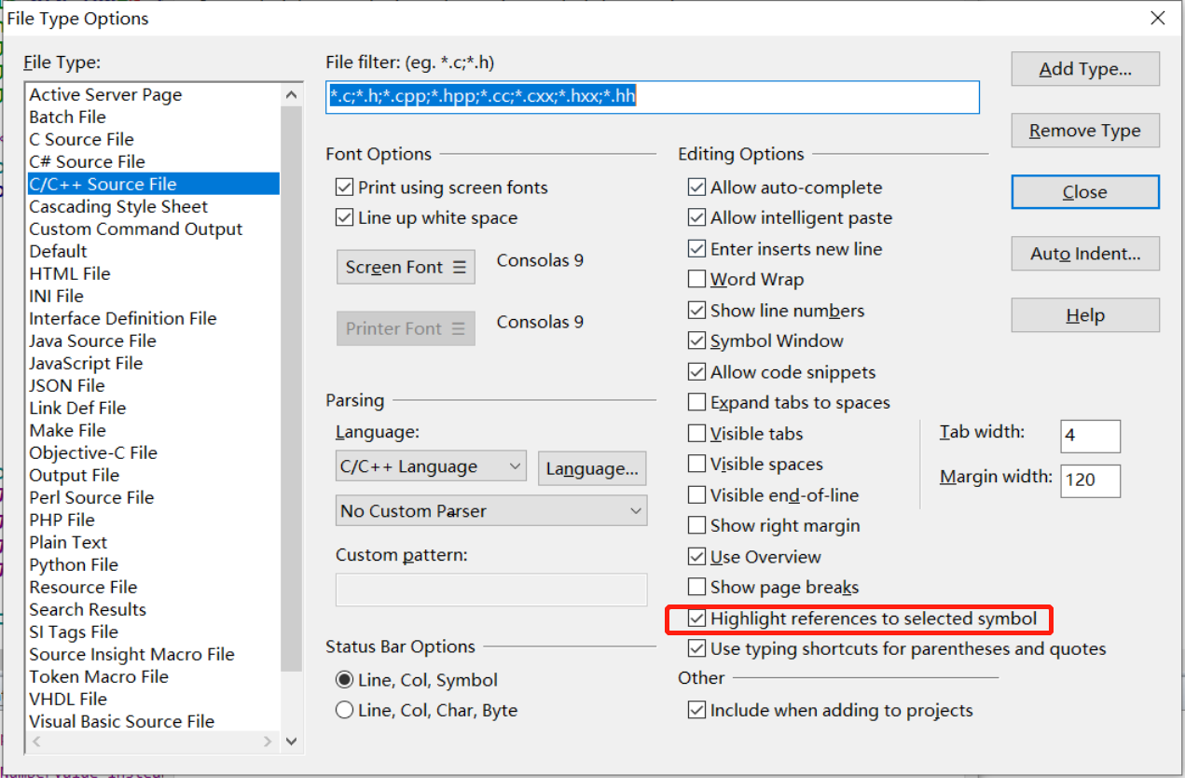1185x778 pixels.
Task: Click the Help button
Action: (1085, 315)
